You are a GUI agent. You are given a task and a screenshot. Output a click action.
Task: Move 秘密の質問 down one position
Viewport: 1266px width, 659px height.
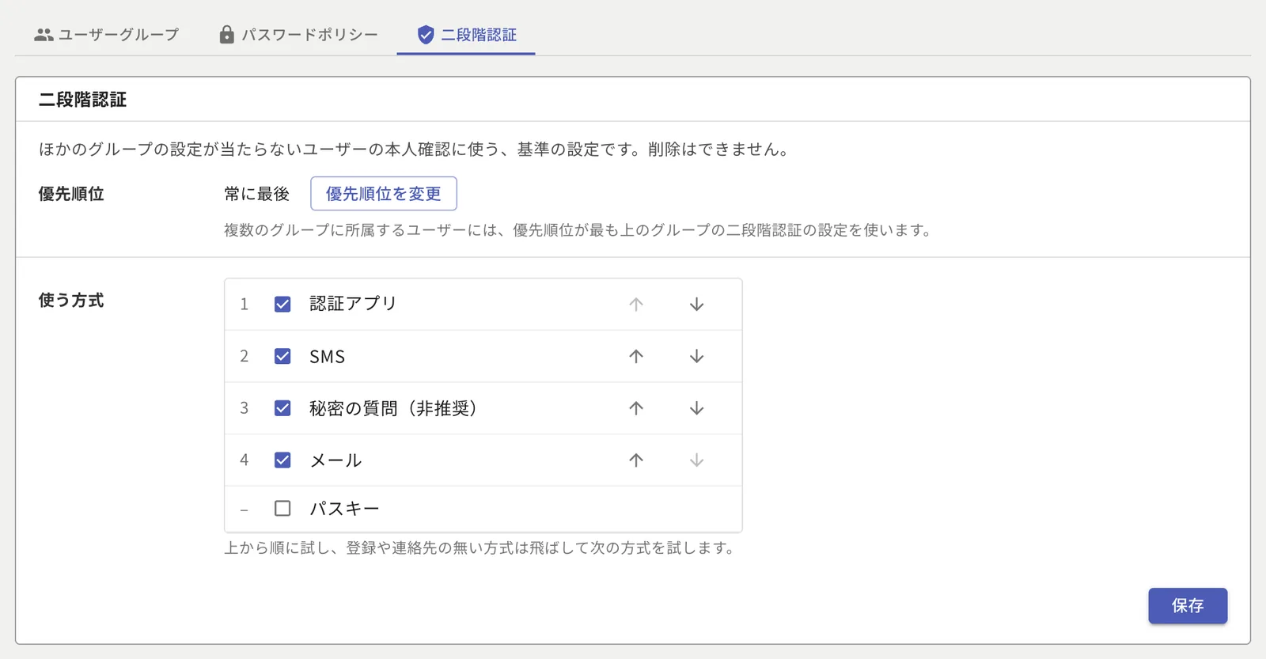[696, 408]
